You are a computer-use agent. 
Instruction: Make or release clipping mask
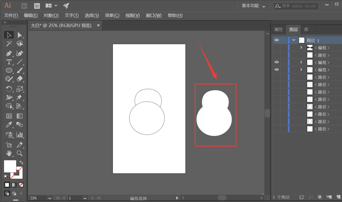coord(320,197)
